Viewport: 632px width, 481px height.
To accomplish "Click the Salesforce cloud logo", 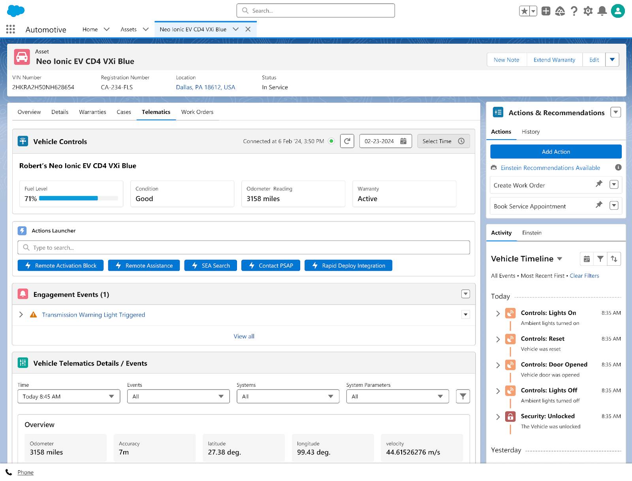I will pyautogui.click(x=16, y=11).
